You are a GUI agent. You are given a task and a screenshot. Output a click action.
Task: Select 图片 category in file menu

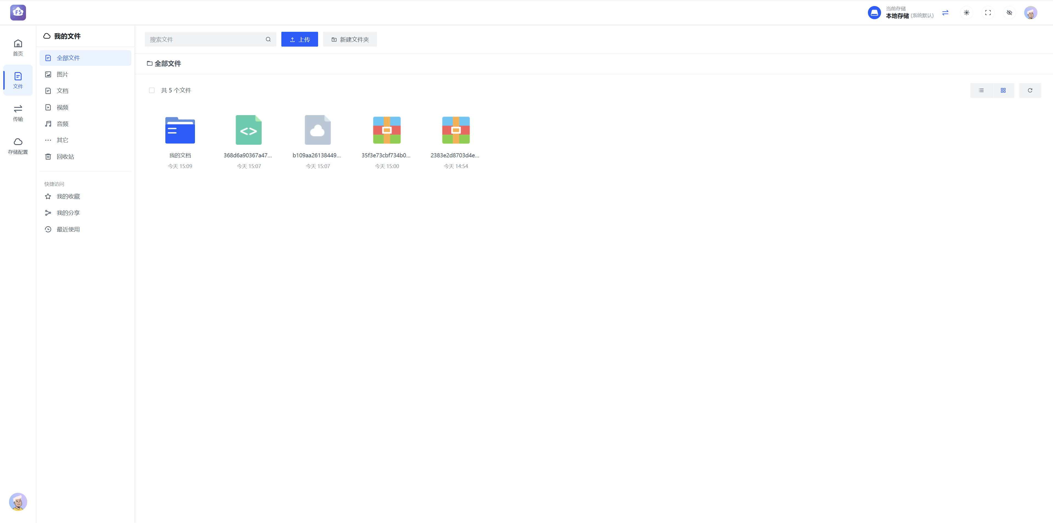(x=62, y=74)
